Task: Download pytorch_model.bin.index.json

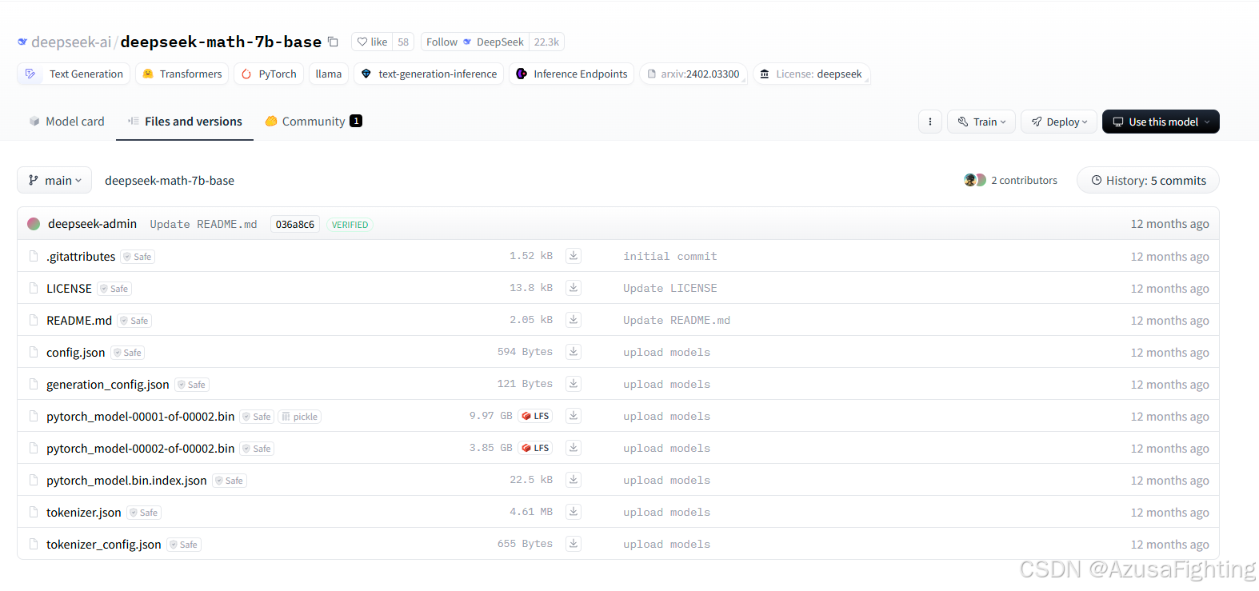Action: 574,480
